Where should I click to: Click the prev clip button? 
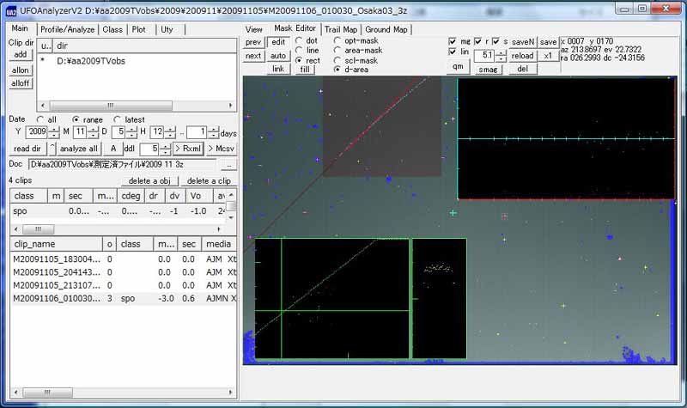point(253,42)
